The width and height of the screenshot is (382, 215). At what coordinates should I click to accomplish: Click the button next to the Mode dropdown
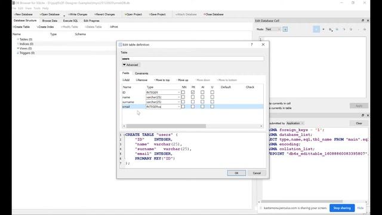click(x=285, y=29)
